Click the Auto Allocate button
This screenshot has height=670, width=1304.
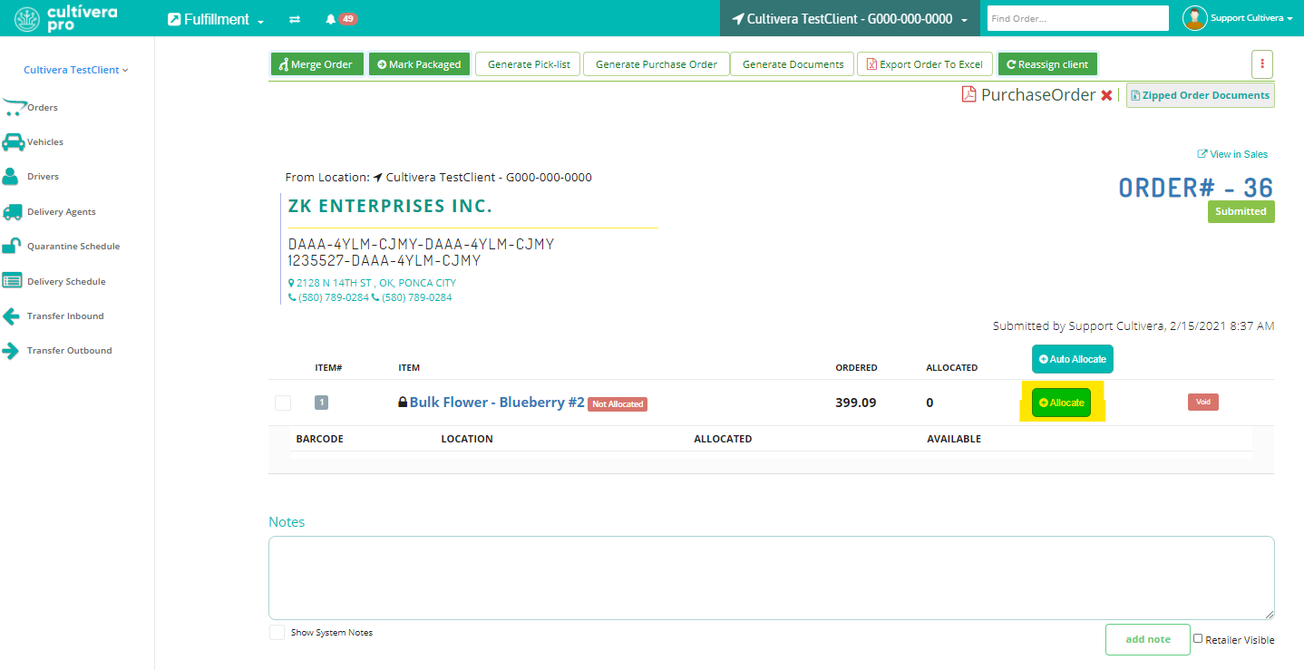tap(1073, 359)
